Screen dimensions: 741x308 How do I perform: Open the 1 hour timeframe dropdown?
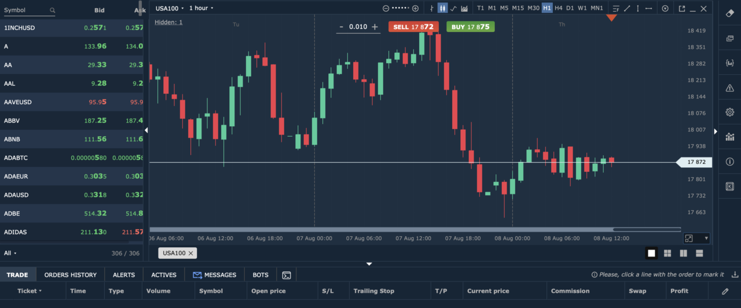[x=201, y=9]
